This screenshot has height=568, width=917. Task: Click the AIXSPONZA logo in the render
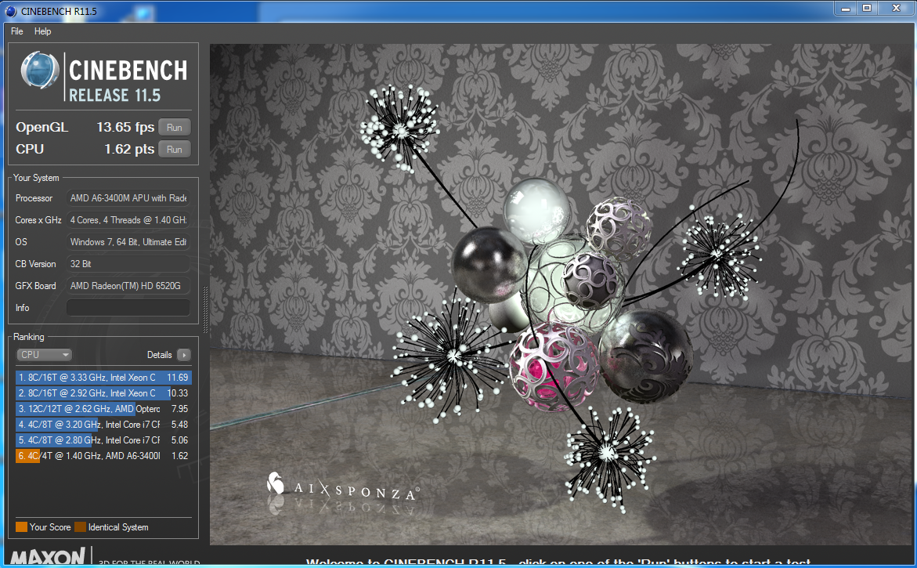(x=342, y=488)
